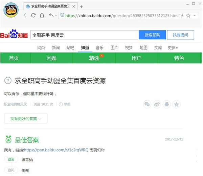
Task: Select the 知道 search category
Action: 85,47
